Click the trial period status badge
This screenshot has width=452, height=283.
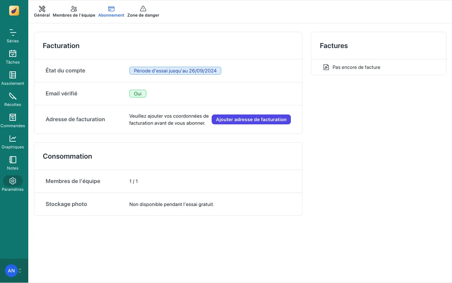(x=175, y=71)
